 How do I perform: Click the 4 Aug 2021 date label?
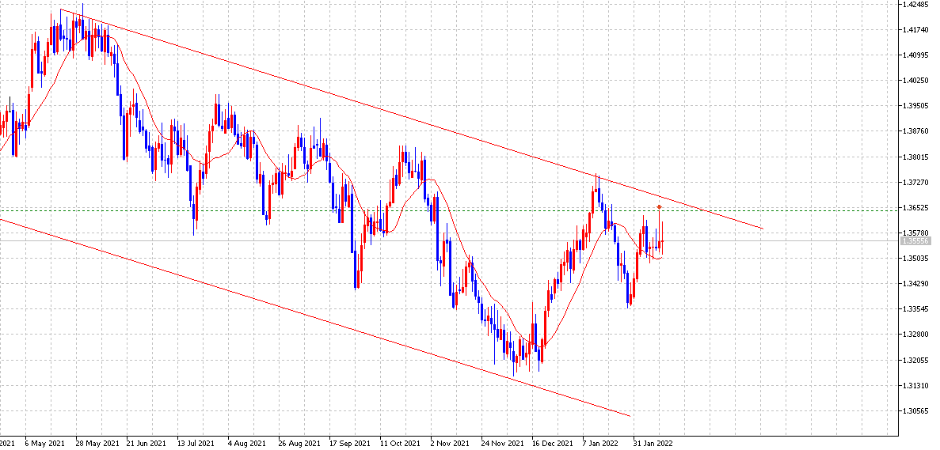pyautogui.click(x=248, y=444)
